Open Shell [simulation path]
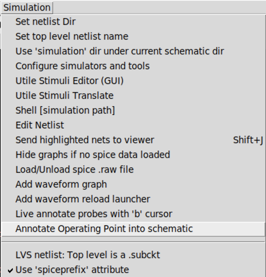This screenshot has width=266, height=277. tap(133, 110)
